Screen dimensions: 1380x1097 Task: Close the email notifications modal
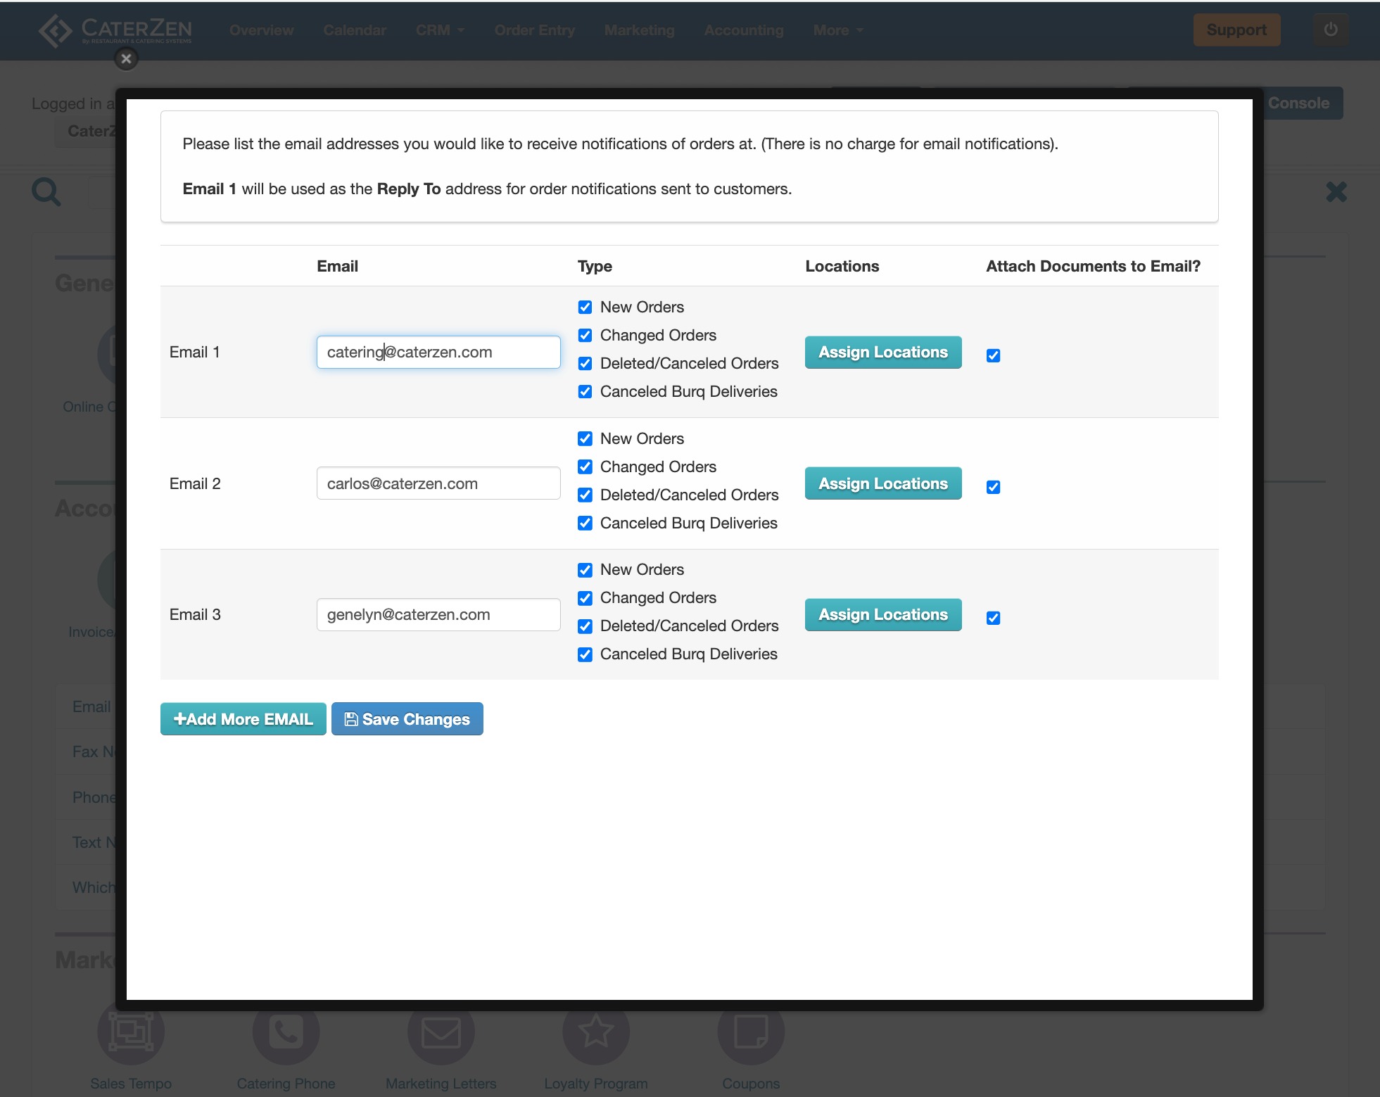(x=126, y=59)
